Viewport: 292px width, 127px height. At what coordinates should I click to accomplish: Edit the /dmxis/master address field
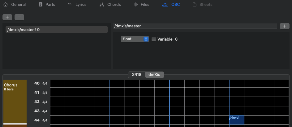(x=195, y=26)
